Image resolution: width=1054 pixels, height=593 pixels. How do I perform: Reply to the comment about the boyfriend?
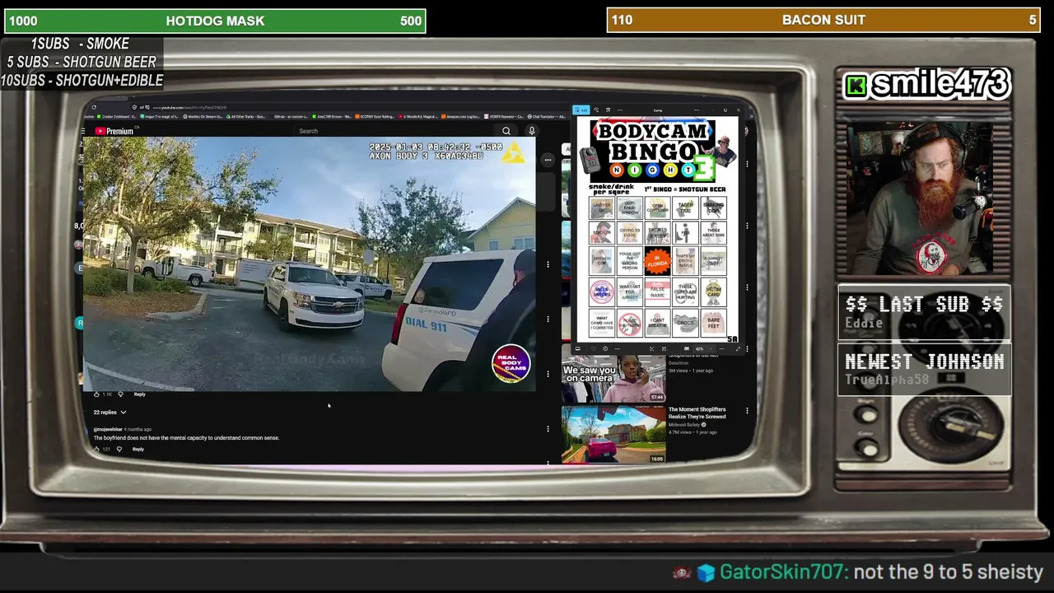(x=138, y=449)
